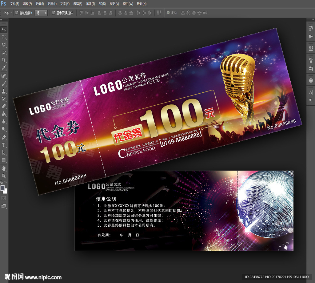Toggle Show Transform Controls (显示变换控件) checkbox
This screenshot has width=315, height=283.
54,13
